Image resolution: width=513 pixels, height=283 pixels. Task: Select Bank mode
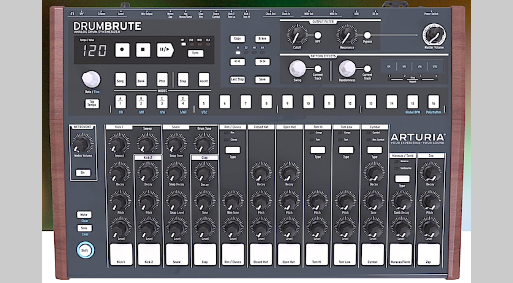tap(141, 80)
